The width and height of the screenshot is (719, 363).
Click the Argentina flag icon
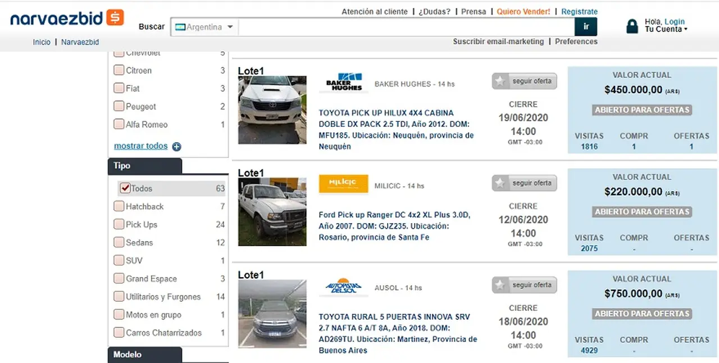coord(180,27)
